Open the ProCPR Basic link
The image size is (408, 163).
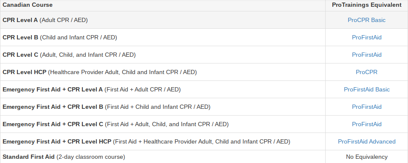click(366, 20)
